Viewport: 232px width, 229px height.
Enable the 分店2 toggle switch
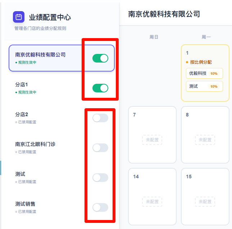click(100, 118)
